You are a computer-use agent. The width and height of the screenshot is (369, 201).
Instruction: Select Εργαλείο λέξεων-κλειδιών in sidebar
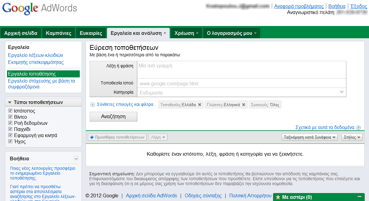click(35, 55)
